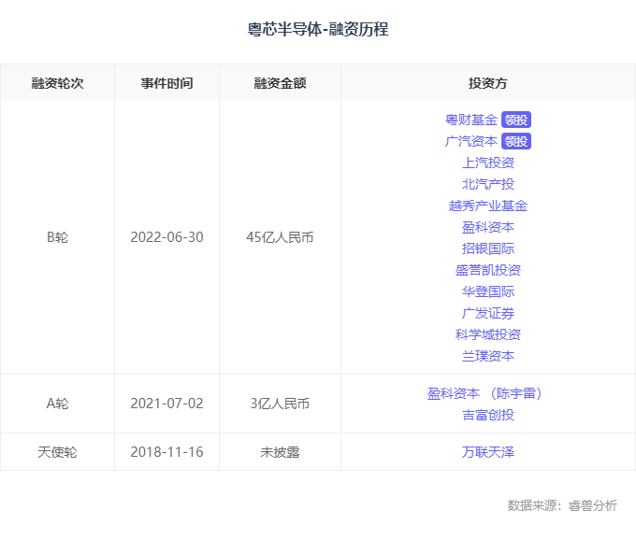This screenshot has height=539, width=636.
Task: Click the 天使轮 round cell
Action: (58, 452)
